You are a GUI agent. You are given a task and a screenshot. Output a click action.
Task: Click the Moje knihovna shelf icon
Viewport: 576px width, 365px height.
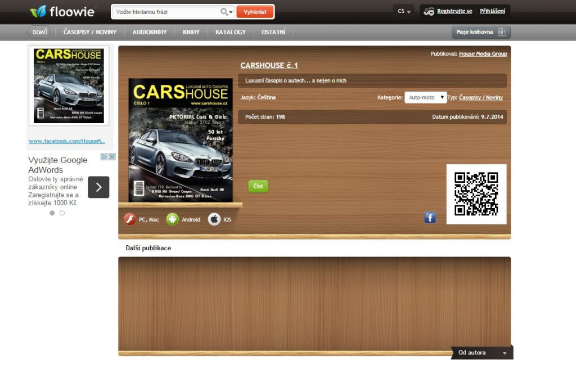coord(501,32)
